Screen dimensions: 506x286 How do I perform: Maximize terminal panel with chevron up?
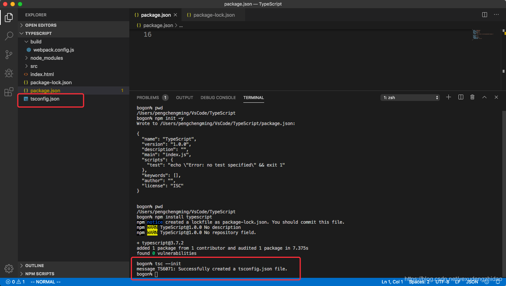(x=484, y=97)
